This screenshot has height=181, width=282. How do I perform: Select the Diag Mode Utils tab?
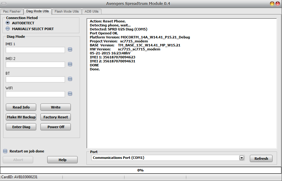tap(37, 11)
